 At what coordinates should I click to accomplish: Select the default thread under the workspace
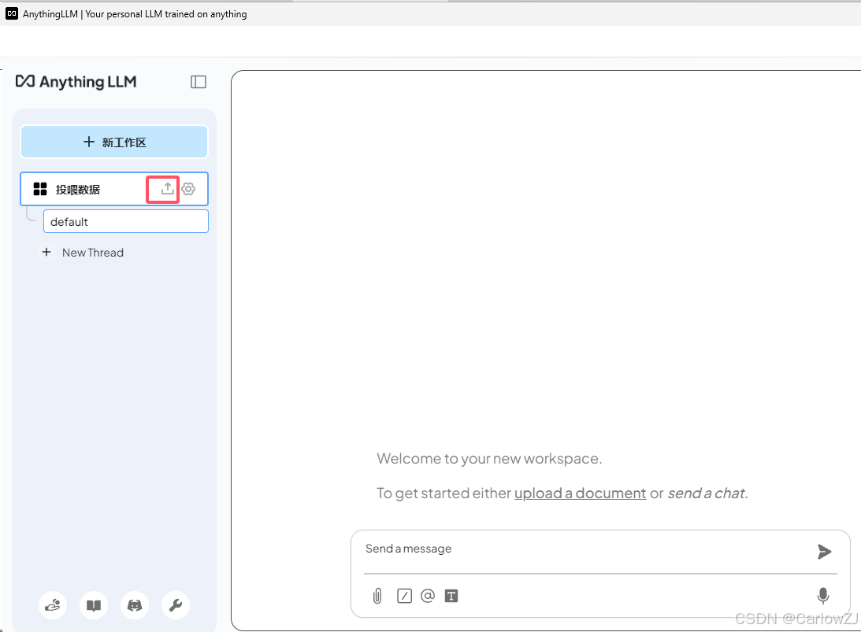[x=124, y=221]
